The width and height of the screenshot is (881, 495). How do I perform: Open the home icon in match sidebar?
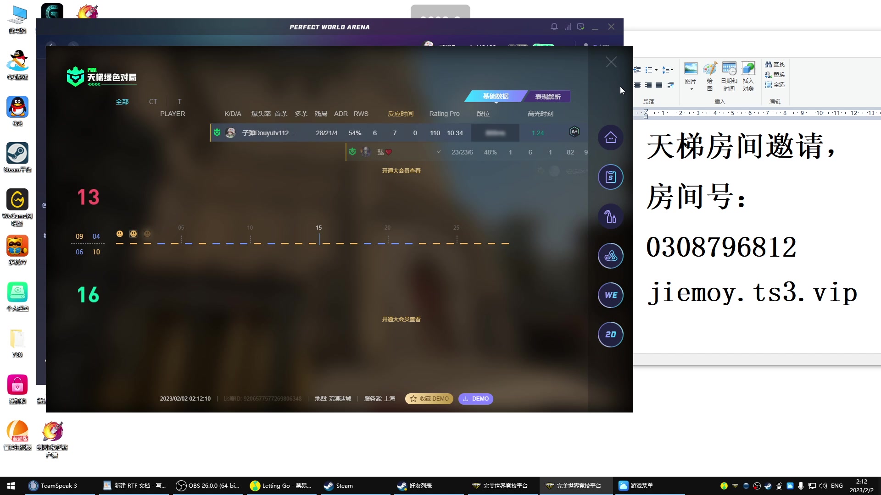pyautogui.click(x=610, y=137)
